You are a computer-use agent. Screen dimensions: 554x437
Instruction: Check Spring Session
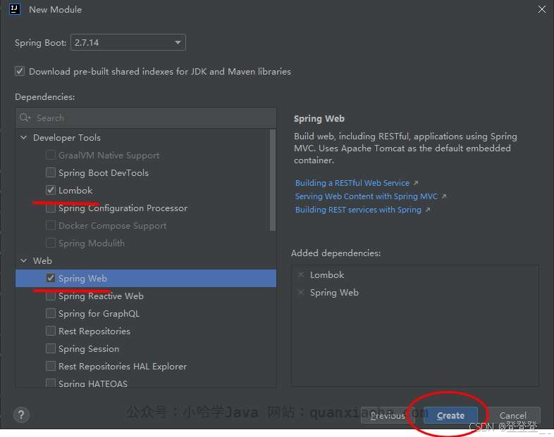(51, 348)
